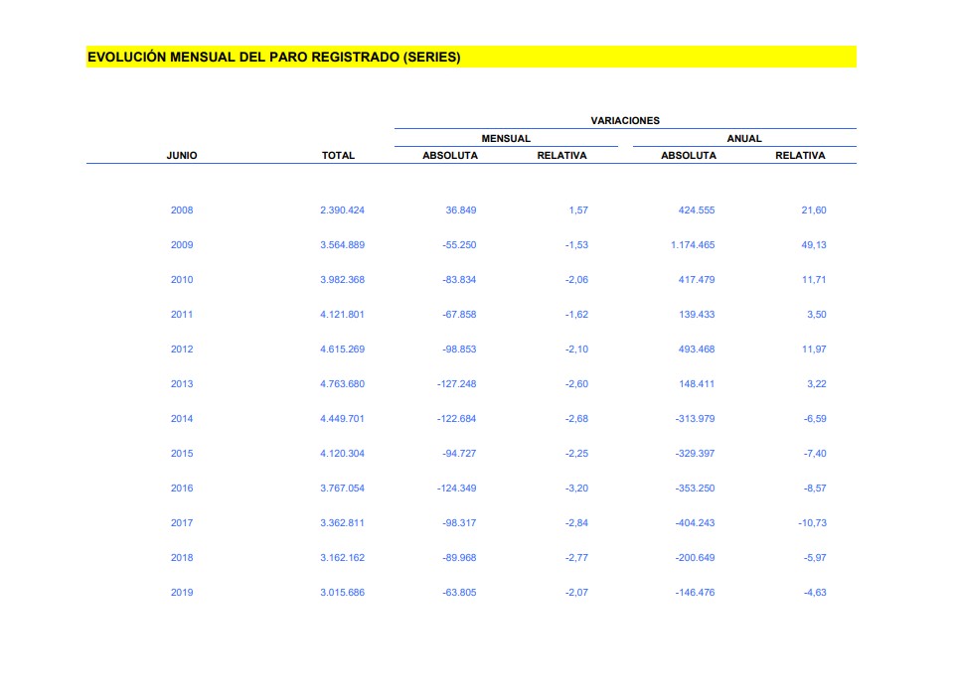Select the annual relative value 49,13

813,245
